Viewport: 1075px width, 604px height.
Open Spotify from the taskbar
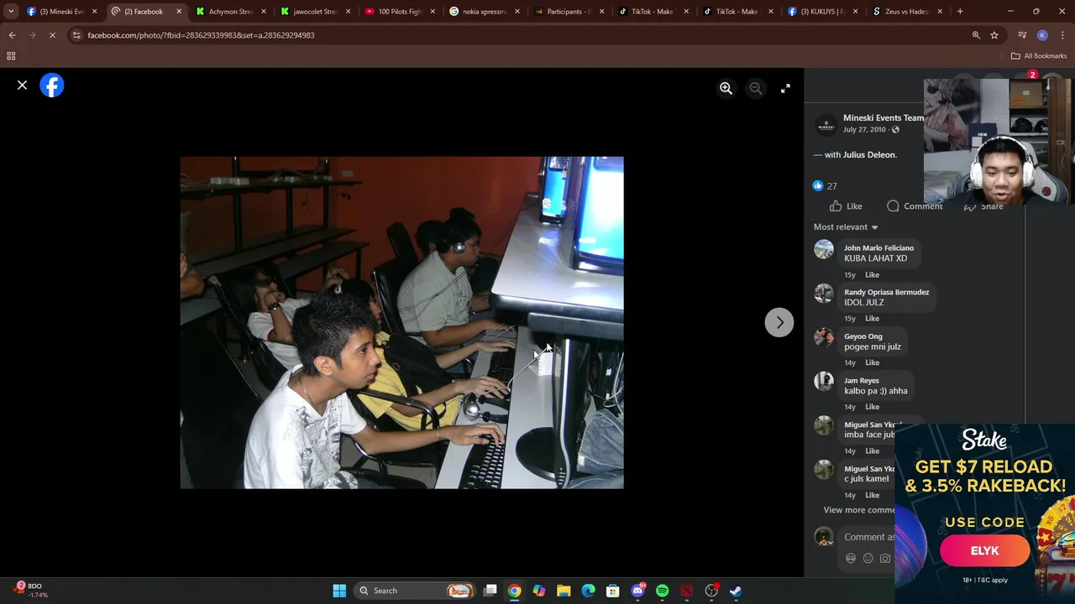[662, 591]
